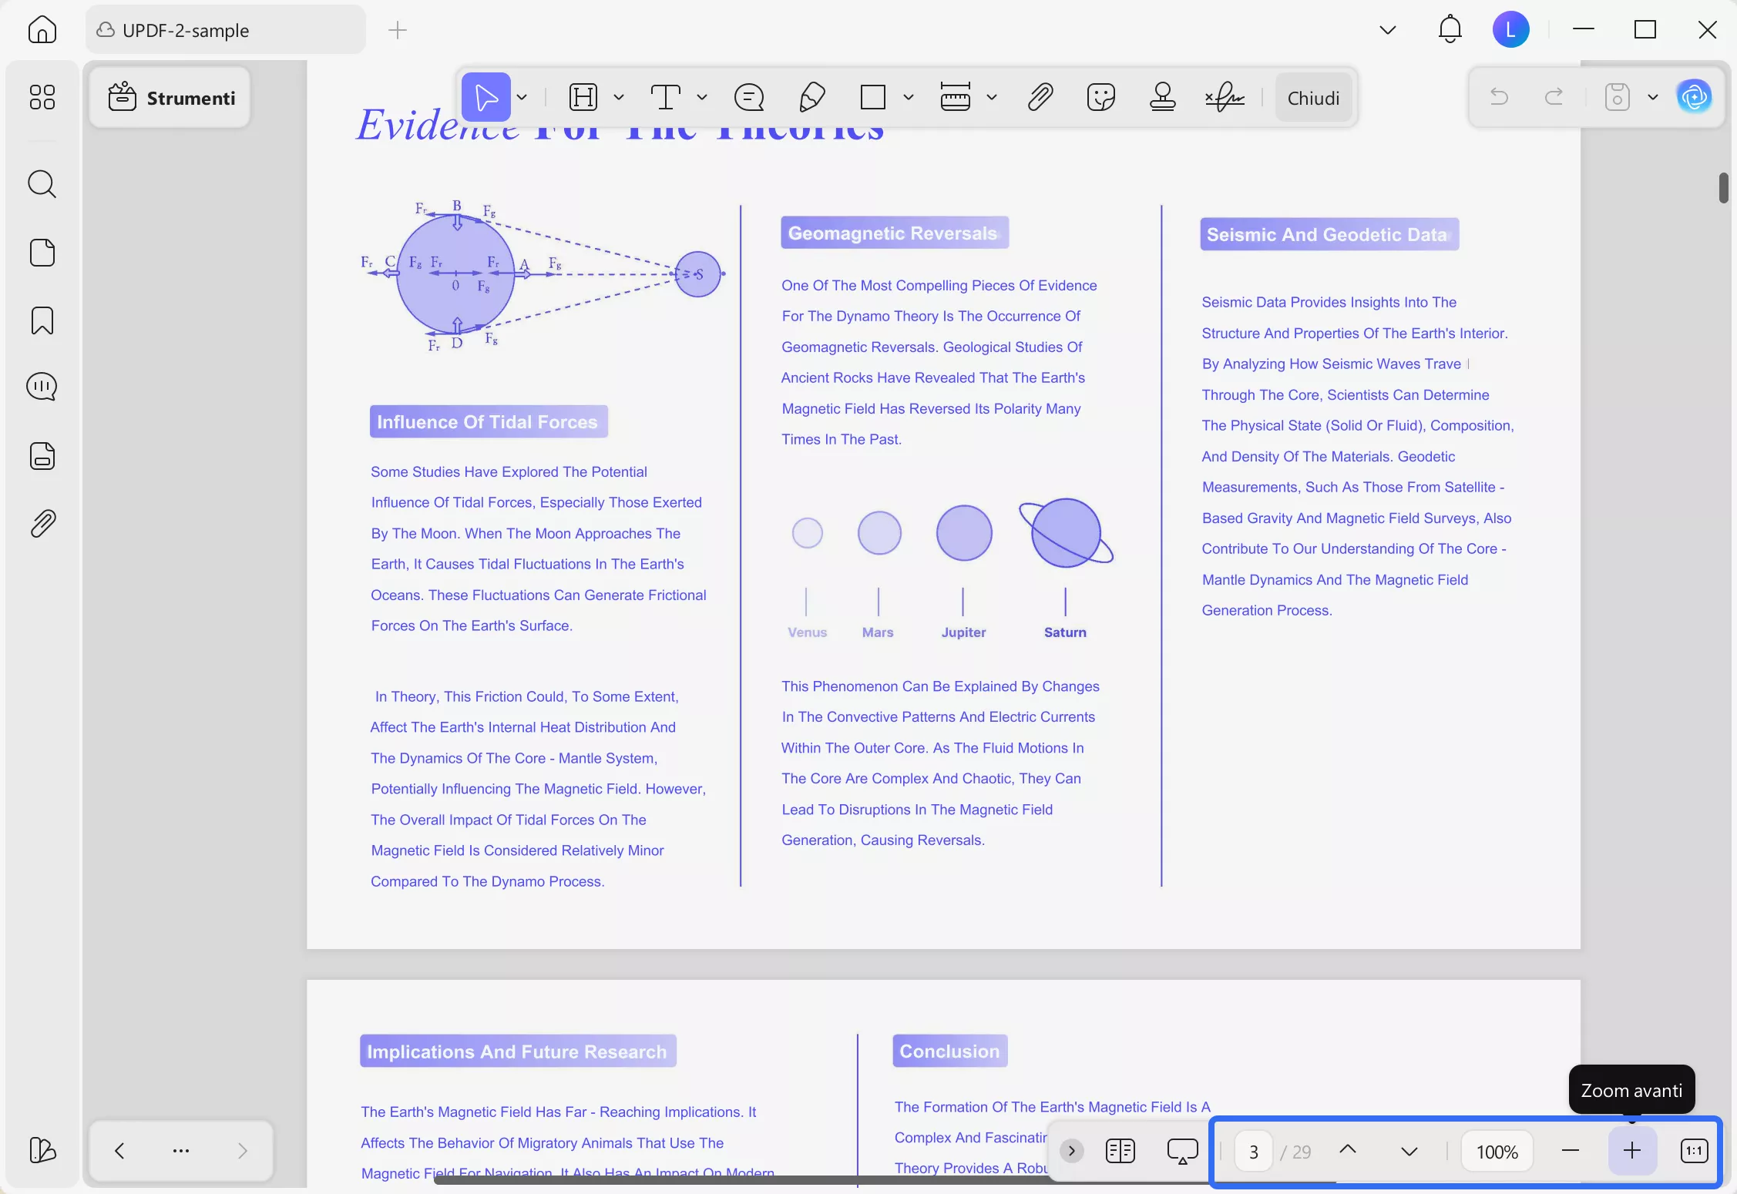
Task: Expand the highlight tool dropdown arrow
Action: pyautogui.click(x=619, y=98)
